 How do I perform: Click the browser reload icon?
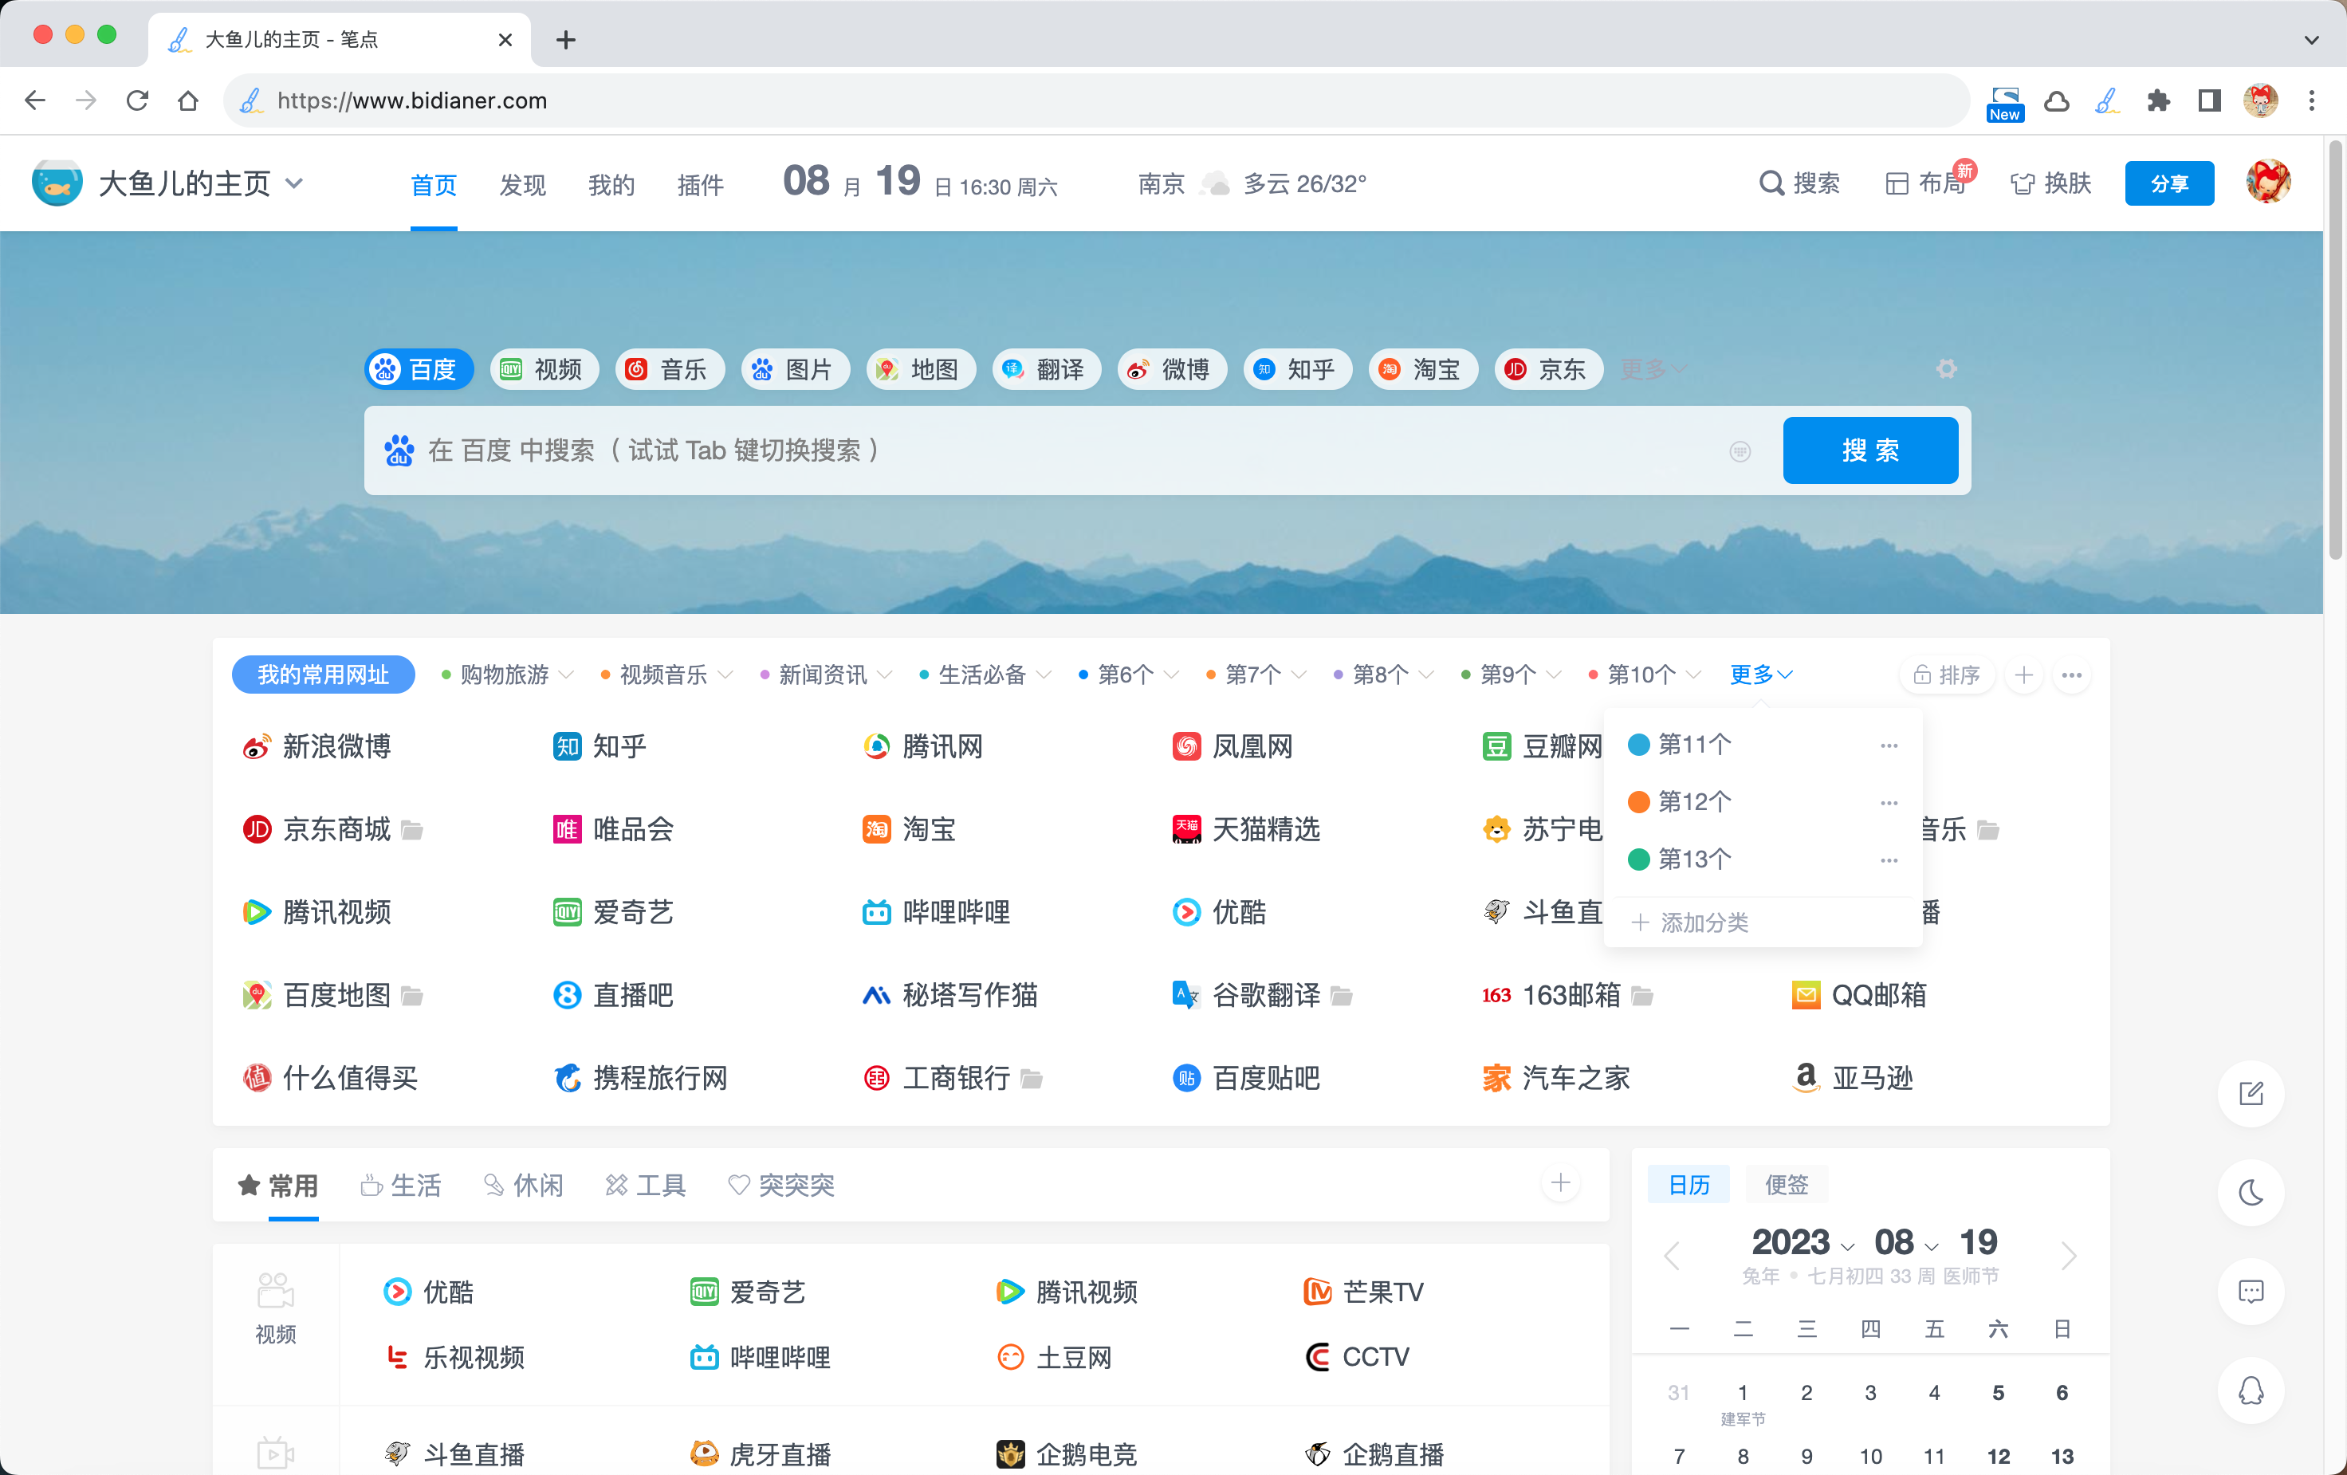pos(137,100)
